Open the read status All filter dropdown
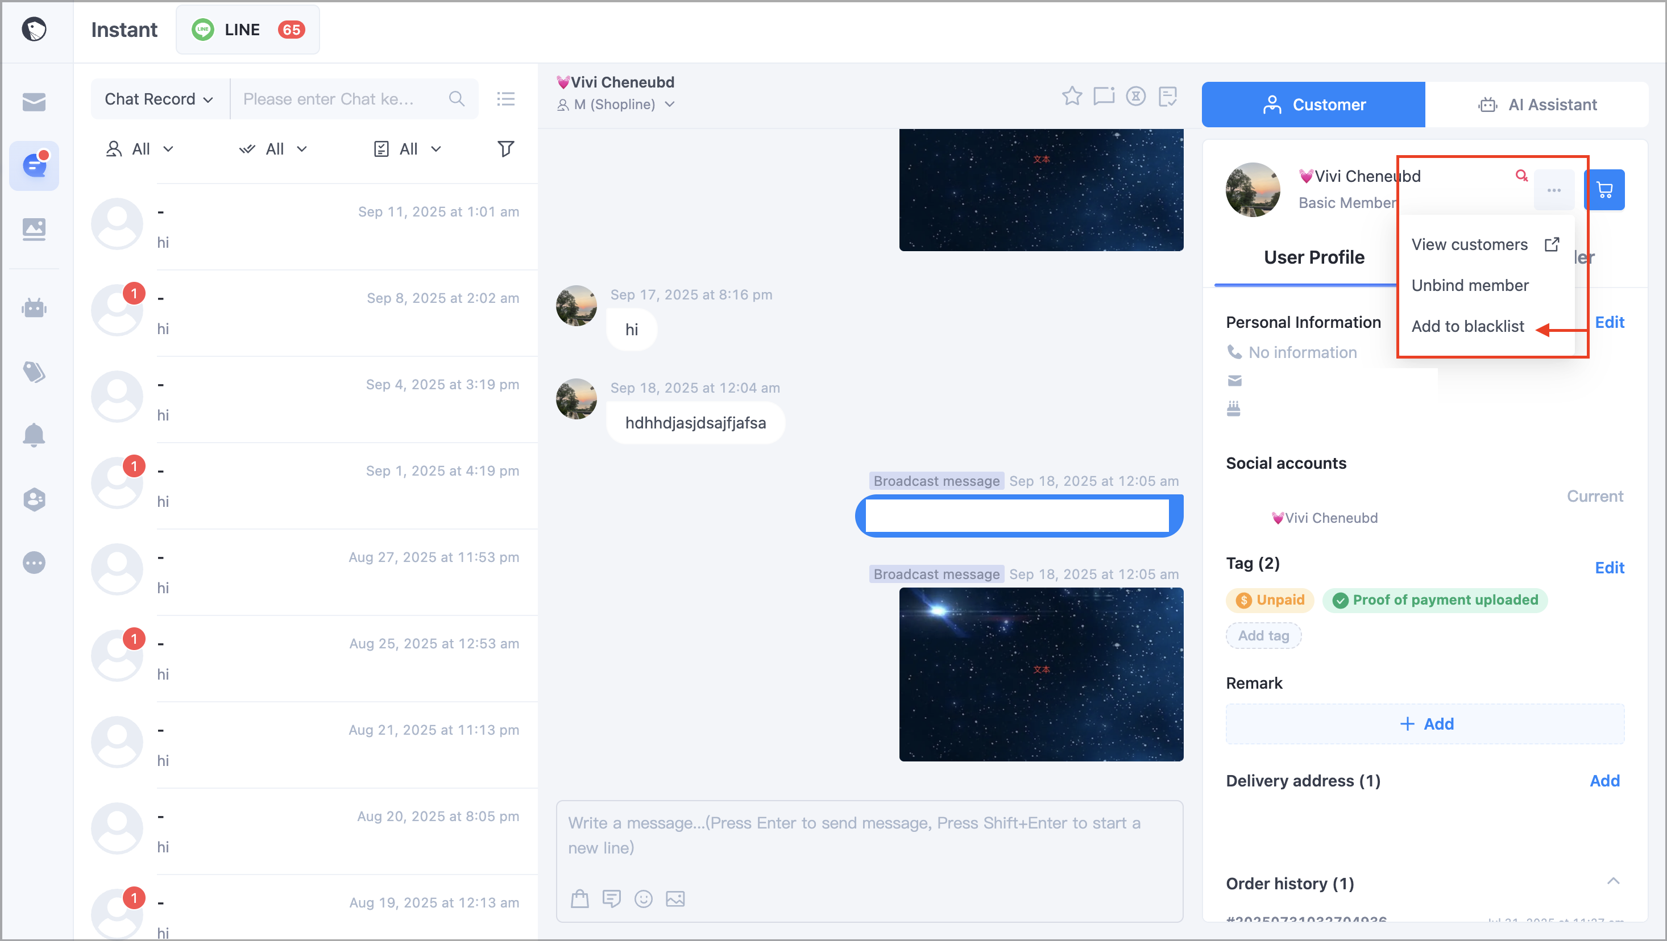The width and height of the screenshot is (1667, 941). pyautogui.click(x=273, y=149)
